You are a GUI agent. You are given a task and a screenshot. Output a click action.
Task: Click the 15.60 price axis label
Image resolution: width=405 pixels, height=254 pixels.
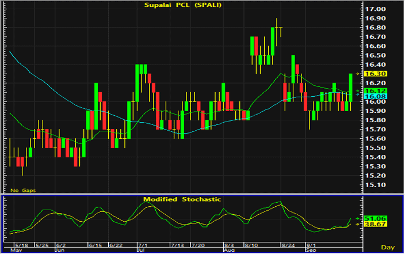[375, 139]
